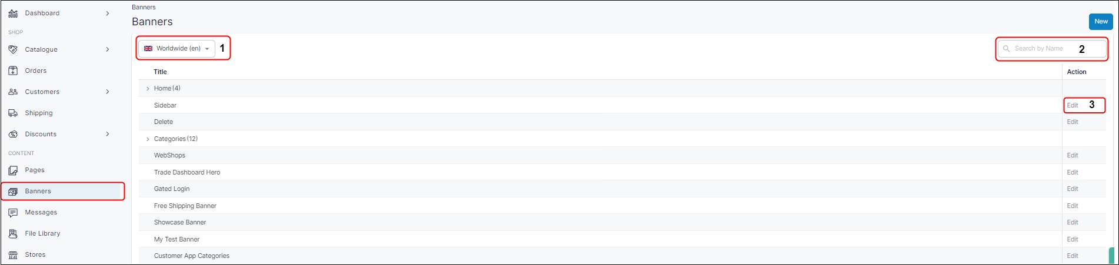Click the Shipping truck icon
This screenshot has height=265, width=1119.
click(13, 113)
